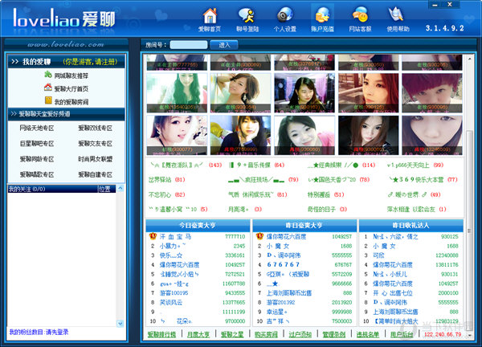Open the 购买房间 bottom link
Viewport: 482px width, 347px height.
click(x=266, y=334)
